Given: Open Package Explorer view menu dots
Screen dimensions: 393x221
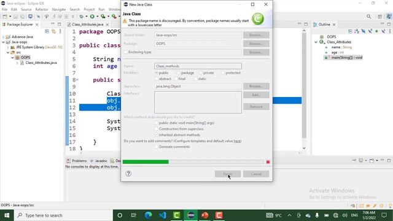Looking at the screenshot, I should [60, 31].
